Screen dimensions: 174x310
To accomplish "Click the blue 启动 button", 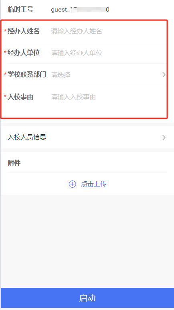I will [x=87, y=298].
